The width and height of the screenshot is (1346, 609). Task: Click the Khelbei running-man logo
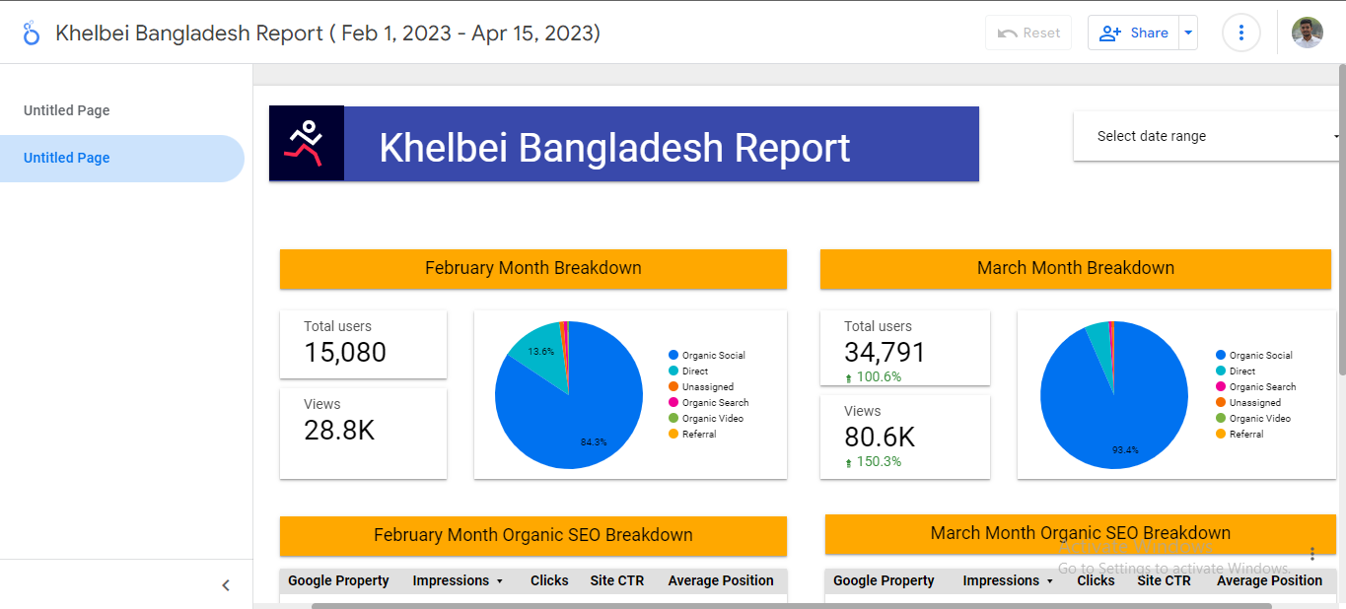coord(307,144)
